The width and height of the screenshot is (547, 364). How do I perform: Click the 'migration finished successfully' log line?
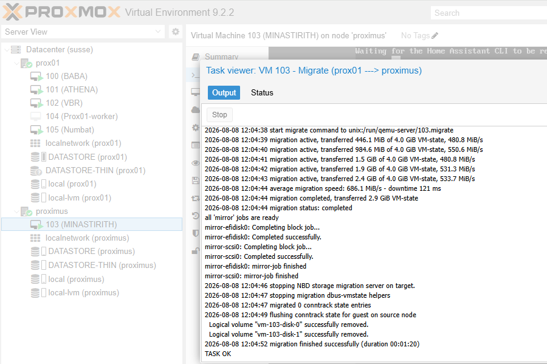tap(312, 344)
